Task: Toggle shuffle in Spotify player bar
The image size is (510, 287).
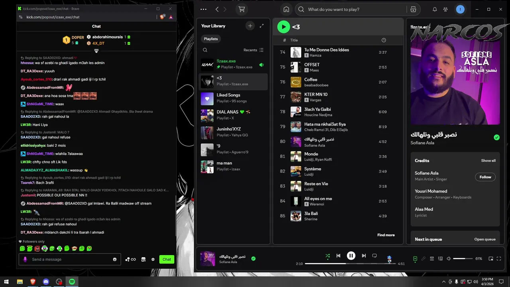Action: click(x=328, y=256)
